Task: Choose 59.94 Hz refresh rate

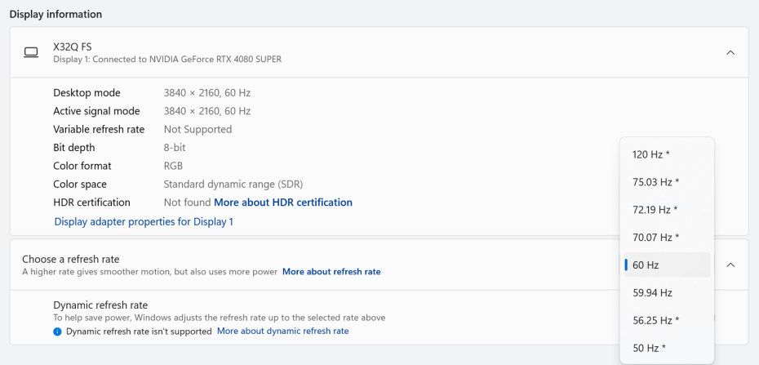Action: coord(652,292)
